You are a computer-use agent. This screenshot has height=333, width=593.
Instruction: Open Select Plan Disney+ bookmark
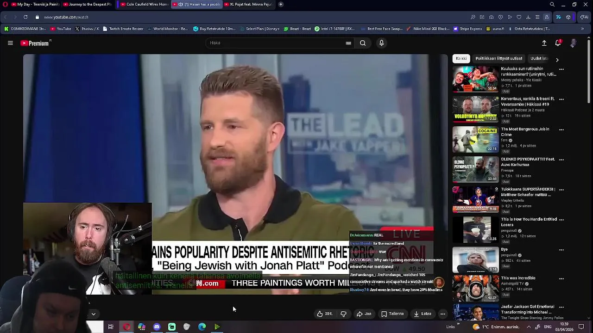[260, 29]
